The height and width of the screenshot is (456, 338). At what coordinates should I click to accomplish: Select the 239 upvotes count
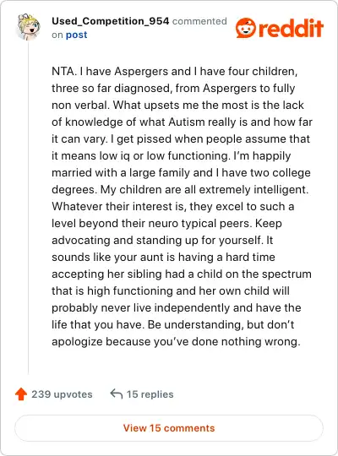click(62, 394)
